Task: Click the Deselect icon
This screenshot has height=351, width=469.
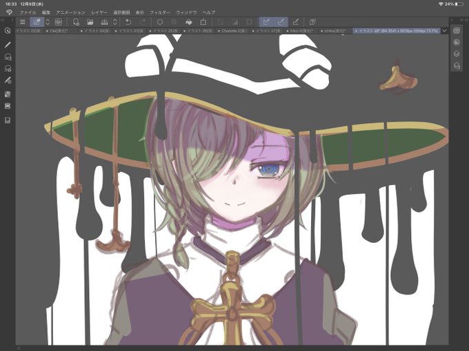Action: pos(221,22)
